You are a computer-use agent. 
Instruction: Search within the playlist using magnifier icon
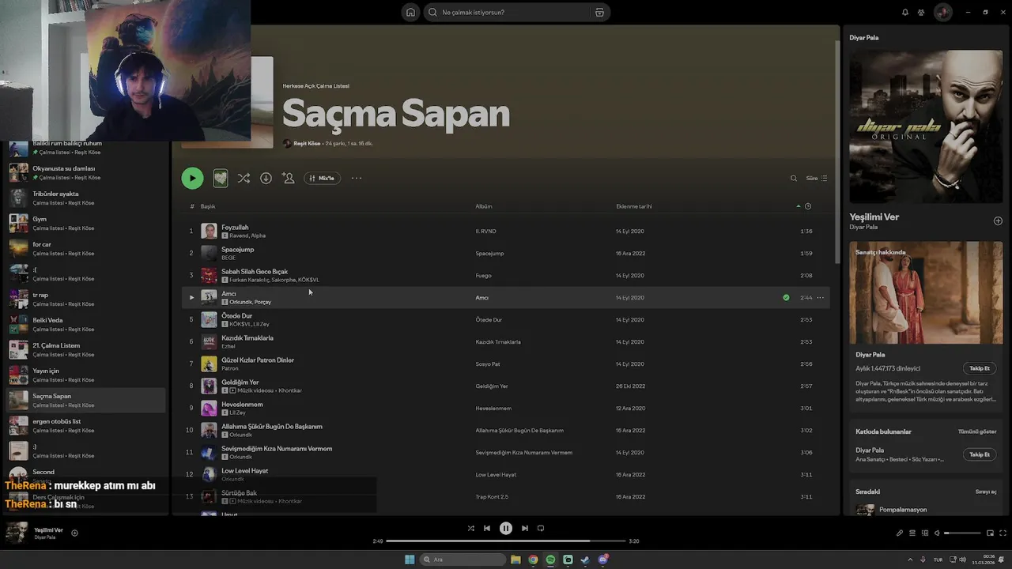[794, 179]
